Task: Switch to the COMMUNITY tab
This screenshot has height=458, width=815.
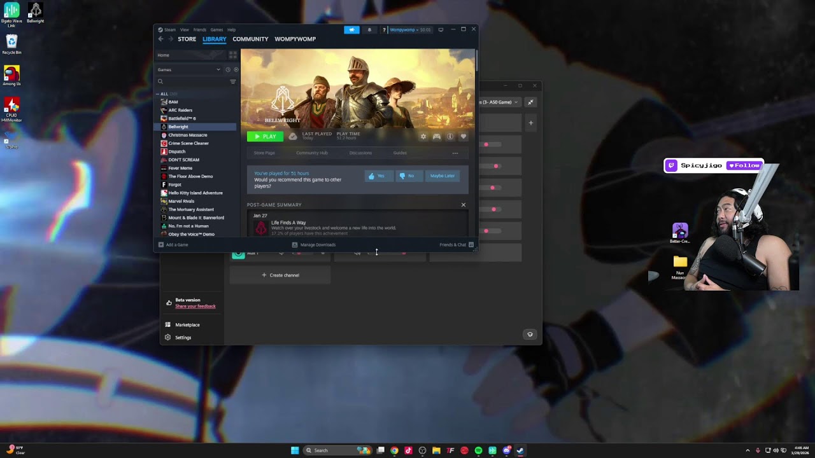Action: (x=250, y=39)
